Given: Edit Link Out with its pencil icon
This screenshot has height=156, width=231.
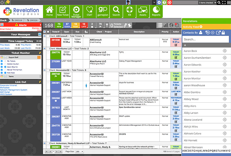Looking at the screenshot, I should [40, 82].
